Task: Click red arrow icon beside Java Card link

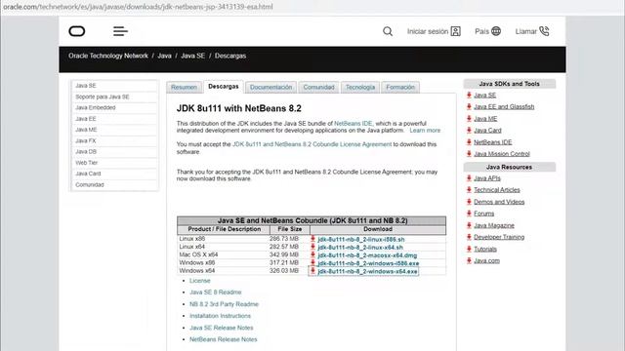Action: click(469, 130)
